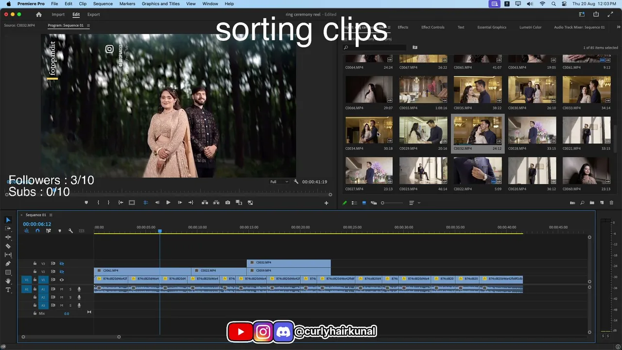The image size is (622, 350).
Task: Click the Find magnifier in Project panel
Action: [x=582, y=203]
